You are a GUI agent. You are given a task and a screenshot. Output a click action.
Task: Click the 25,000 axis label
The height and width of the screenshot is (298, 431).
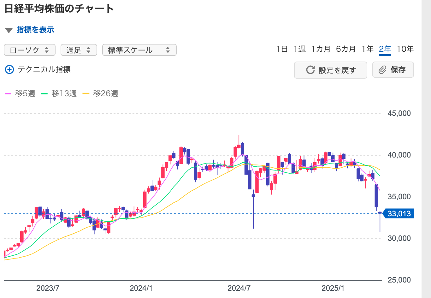point(399,280)
